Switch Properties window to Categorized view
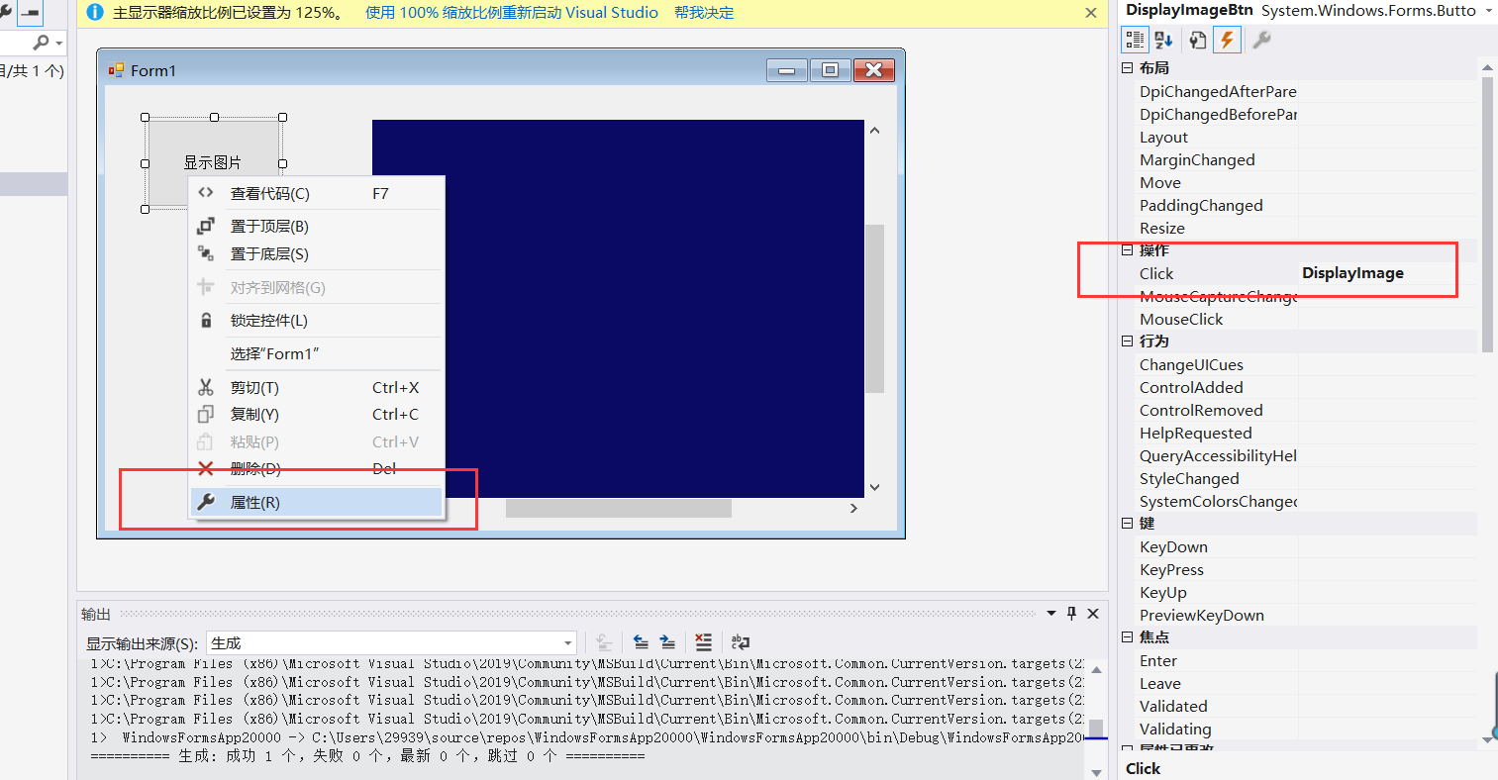Image resolution: width=1498 pixels, height=780 pixels. (x=1135, y=40)
